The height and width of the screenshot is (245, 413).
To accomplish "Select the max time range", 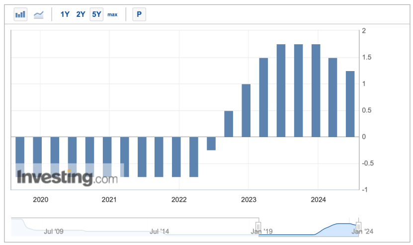I will [x=112, y=14].
